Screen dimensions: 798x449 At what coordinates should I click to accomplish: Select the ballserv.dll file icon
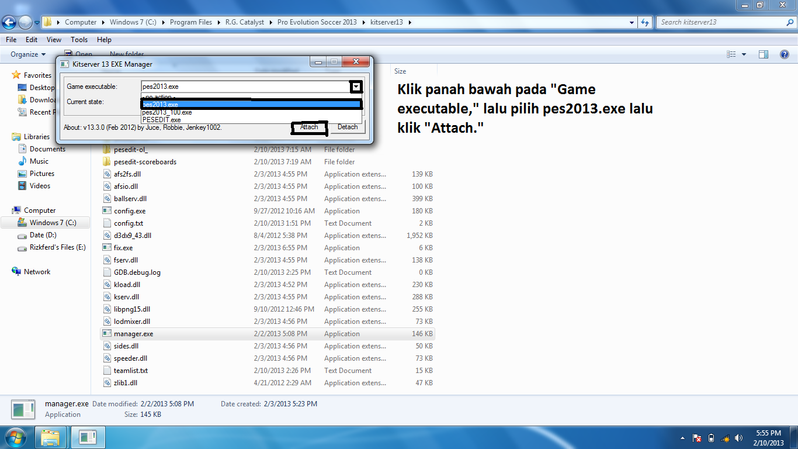pyautogui.click(x=107, y=199)
